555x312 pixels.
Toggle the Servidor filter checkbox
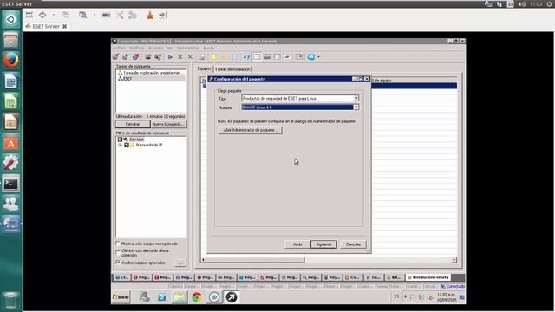(x=120, y=140)
